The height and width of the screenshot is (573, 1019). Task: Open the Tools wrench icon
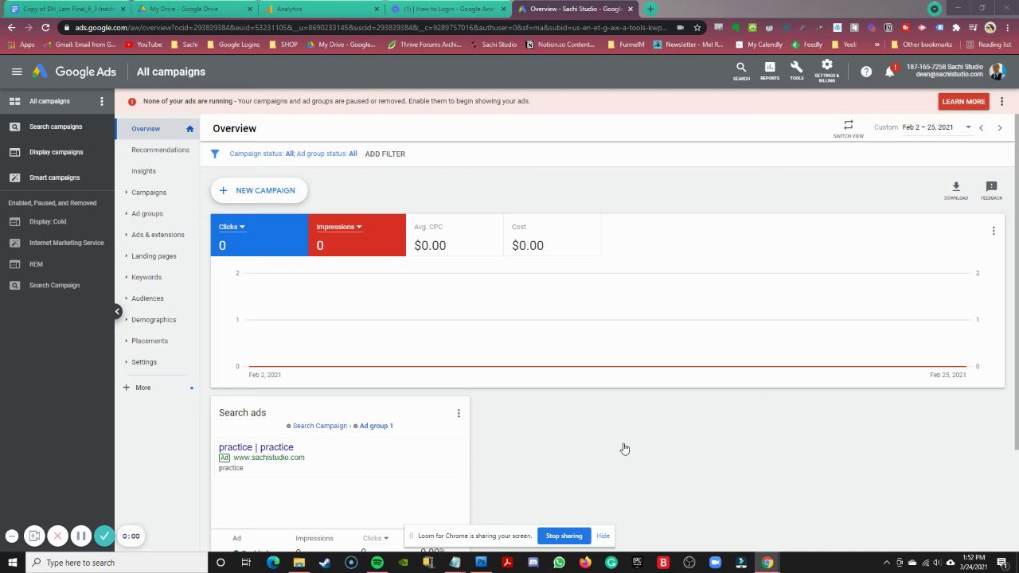tap(796, 71)
